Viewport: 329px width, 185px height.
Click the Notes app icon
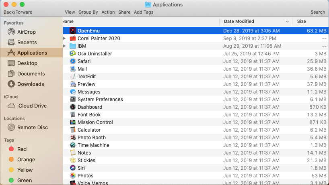73,153
